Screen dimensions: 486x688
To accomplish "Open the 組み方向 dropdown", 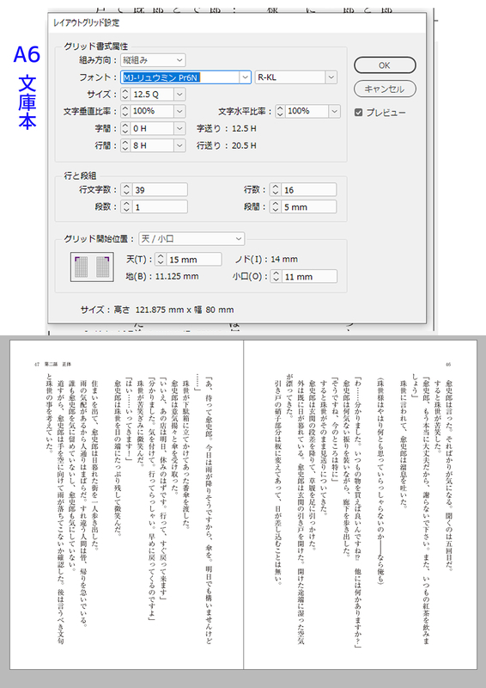I will click(x=153, y=60).
